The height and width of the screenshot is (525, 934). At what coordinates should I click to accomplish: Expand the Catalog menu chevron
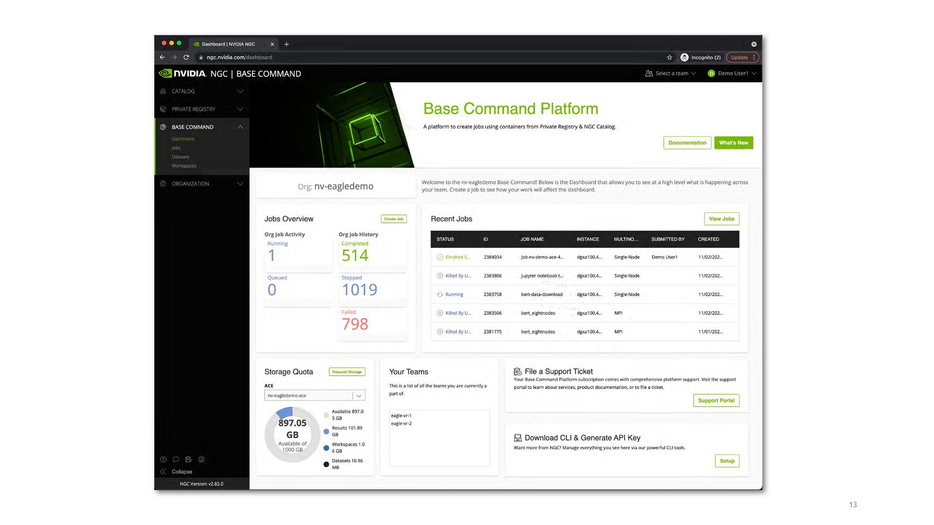[x=240, y=91]
